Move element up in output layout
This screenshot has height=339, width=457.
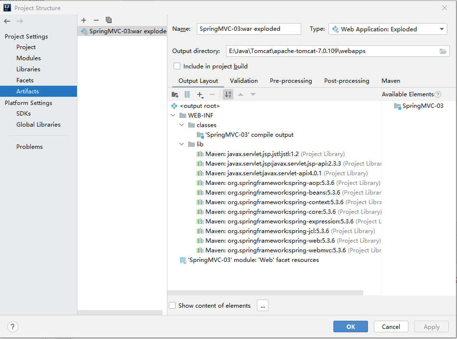pos(241,94)
